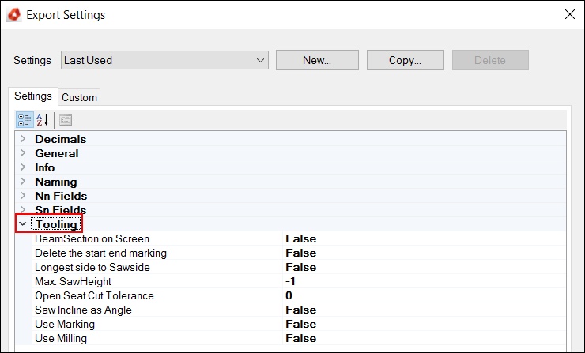Select the Naming category label
The width and height of the screenshot is (585, 353).
point(56,182)
